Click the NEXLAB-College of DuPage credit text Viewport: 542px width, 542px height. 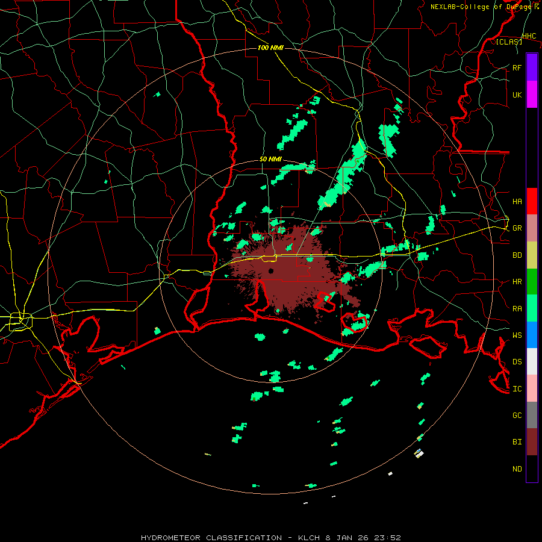pos(484,7)
